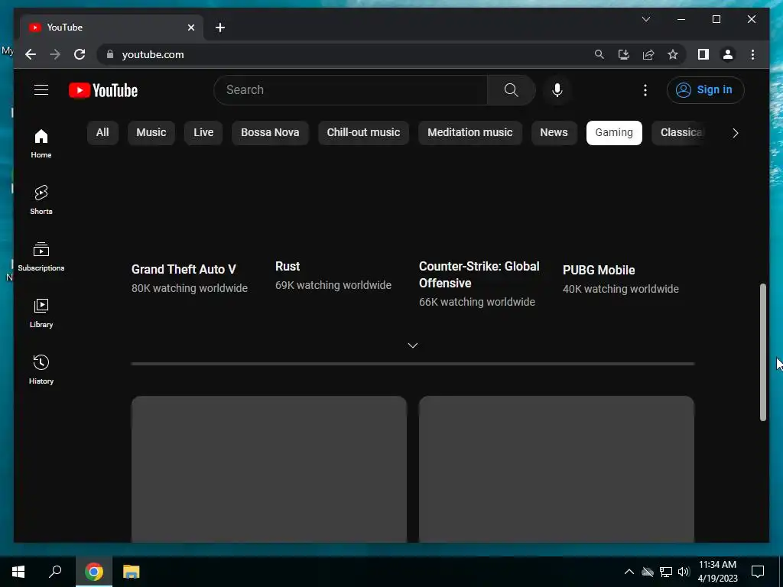This screenshot has height=587, width=783.
Task: Open File Explorer from taskbar
Action: pos(132,572)
